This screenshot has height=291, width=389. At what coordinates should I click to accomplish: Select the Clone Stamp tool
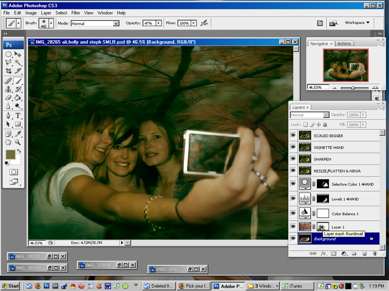pyautogui.click(x=8, y=89)
